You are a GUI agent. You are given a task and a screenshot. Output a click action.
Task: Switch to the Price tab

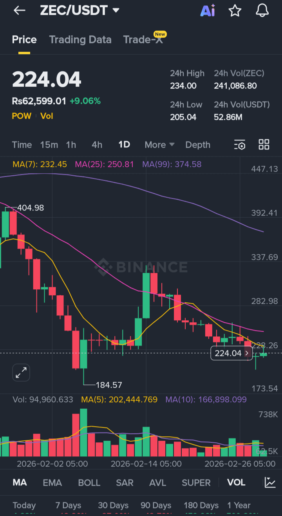pos(24,40)
